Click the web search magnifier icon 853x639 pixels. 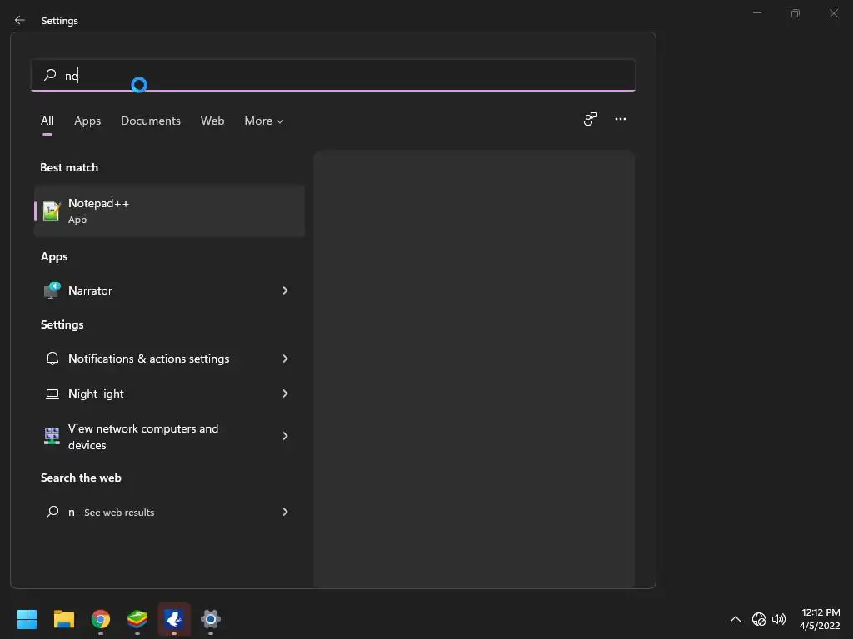click(x=52, y=512)
